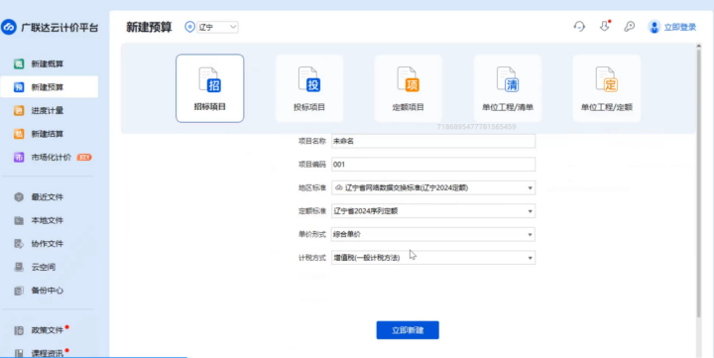714x358 pixels.
Task: Click the 项目编码 input field
Action: tap(433, 165)
